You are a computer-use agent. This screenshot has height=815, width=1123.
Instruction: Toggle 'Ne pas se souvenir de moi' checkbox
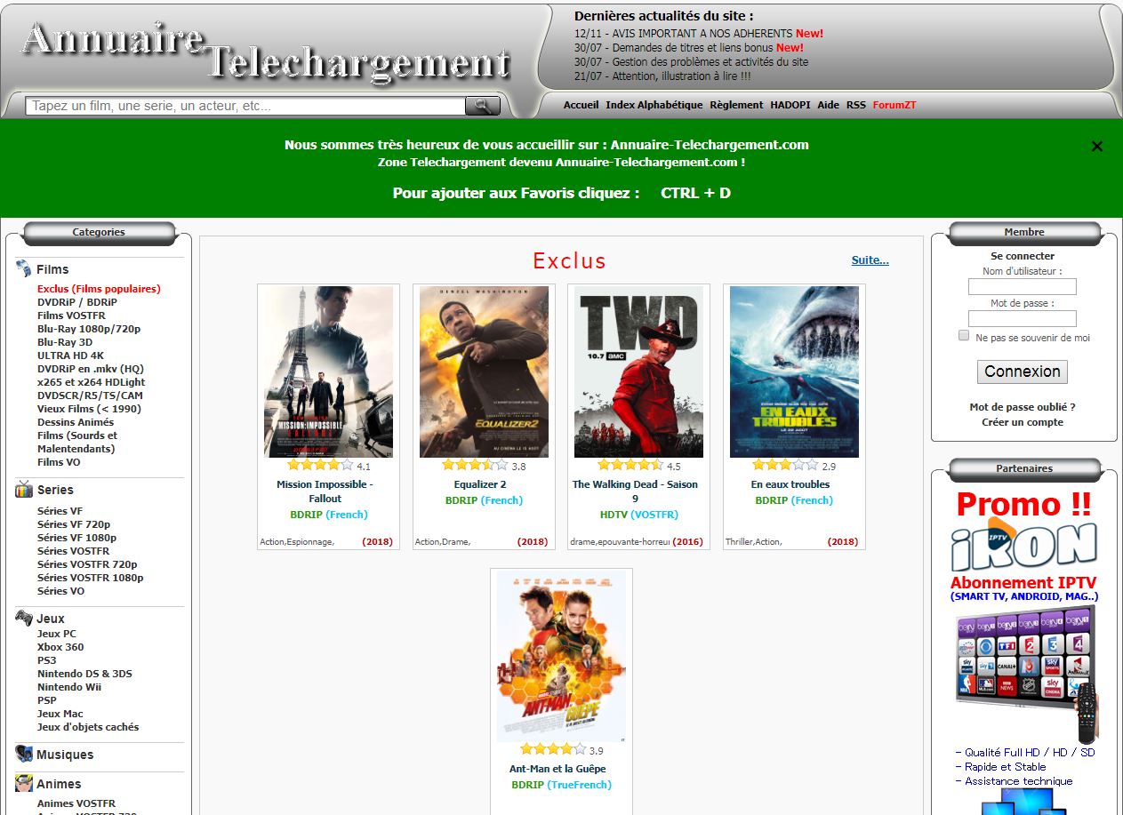coord(964,336)
